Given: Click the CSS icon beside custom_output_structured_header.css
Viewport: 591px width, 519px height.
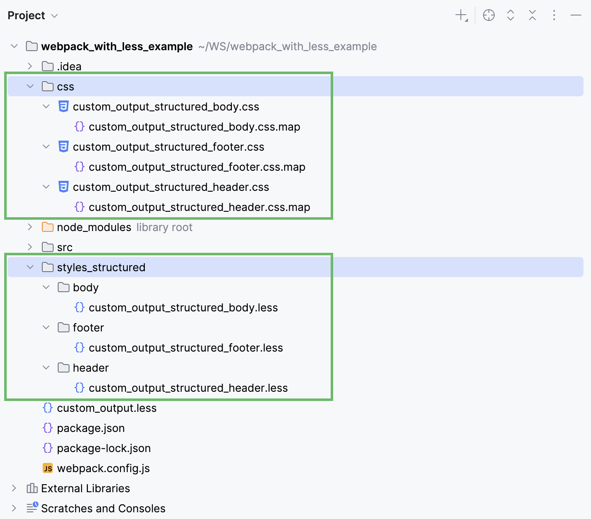Looking at the screenshot, I should pos(63,187).
